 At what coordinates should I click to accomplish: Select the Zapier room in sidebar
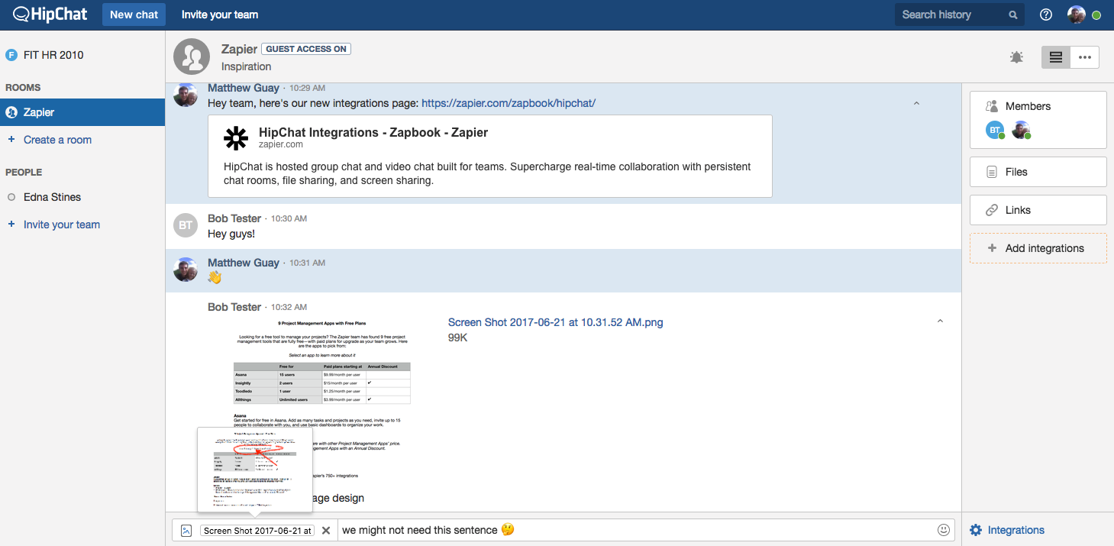[82, 112]
